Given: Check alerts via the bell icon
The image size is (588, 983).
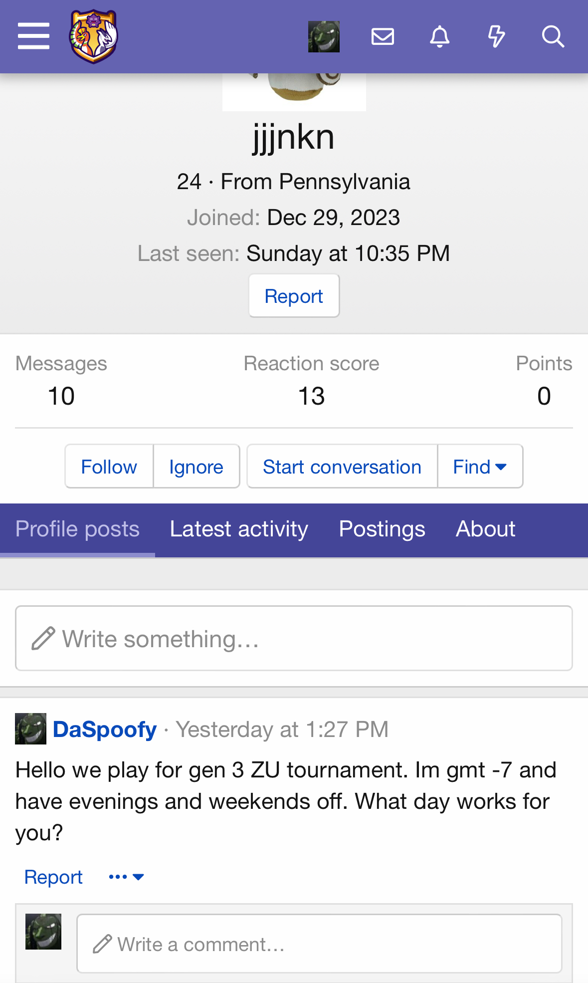Looking at the screenshot, I should coord(439,36).
